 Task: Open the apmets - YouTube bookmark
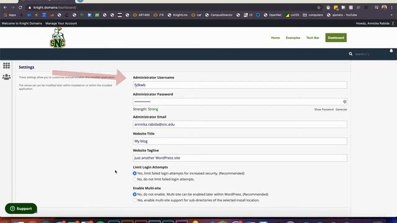click(342, 15)
